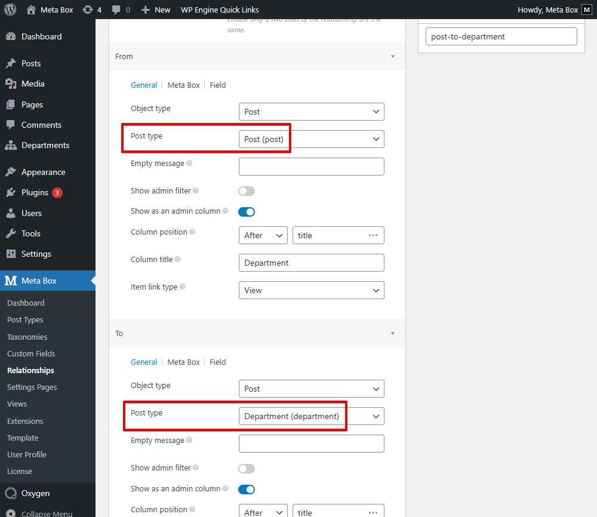This screenshot has width=597, height=517.
Task: Open the updates icon showing 4
Action: click(x=91, y=10)
